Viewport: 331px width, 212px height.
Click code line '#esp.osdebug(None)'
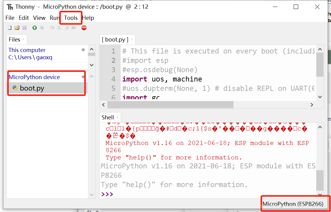click(x=160, y=69)
